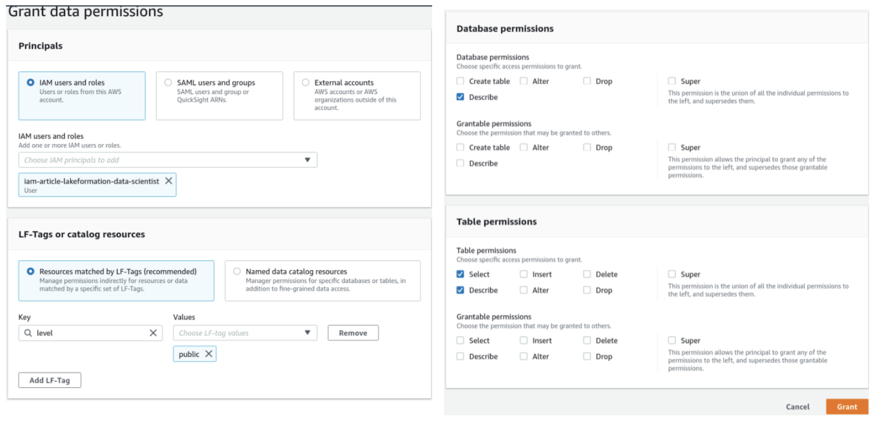Enable grantable Delete table permission
This screenshot has height=429, width=875.
[586, 341]
